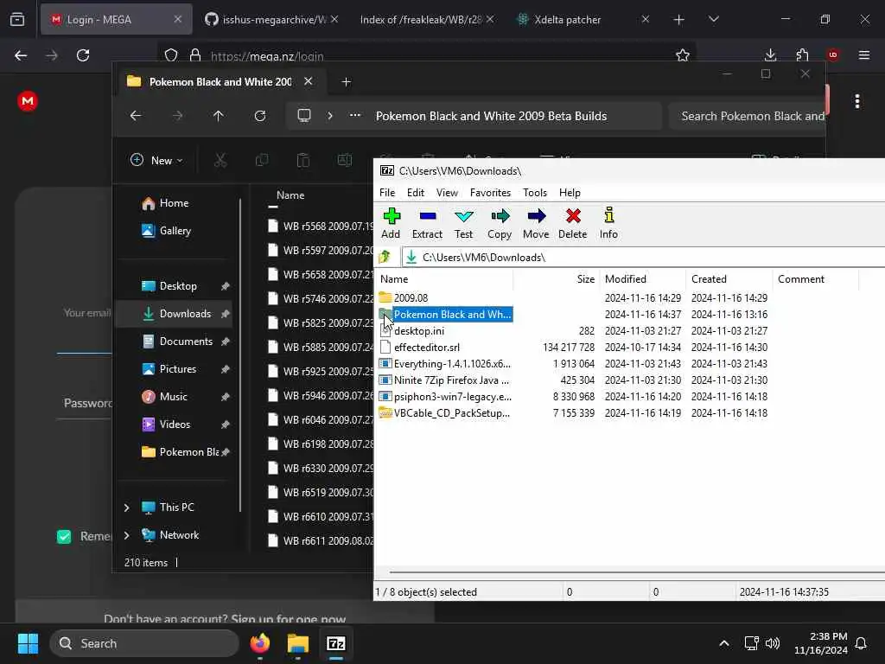The image size is (885, 664).
Task: Add a new Explorer tab
Action: (347, 82)
